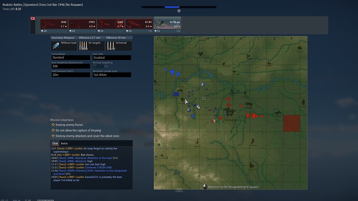This screenshot has height=201, width=358.
Task: Click chat link 'Attention to the map! [D4]'
Action: (102, 158)
